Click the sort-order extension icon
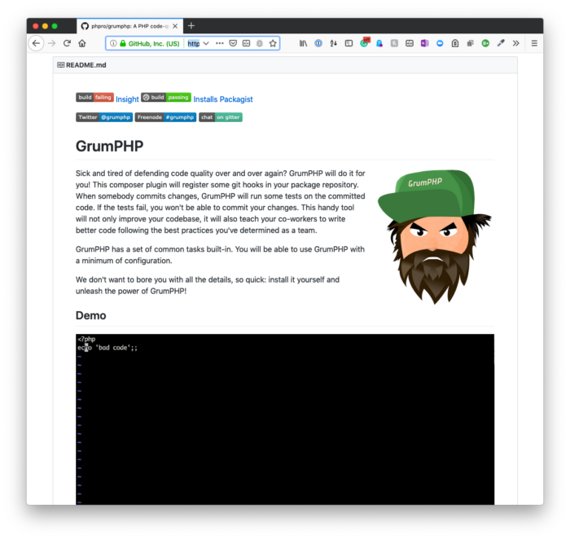The image size is (570, 540). point(333,43)
